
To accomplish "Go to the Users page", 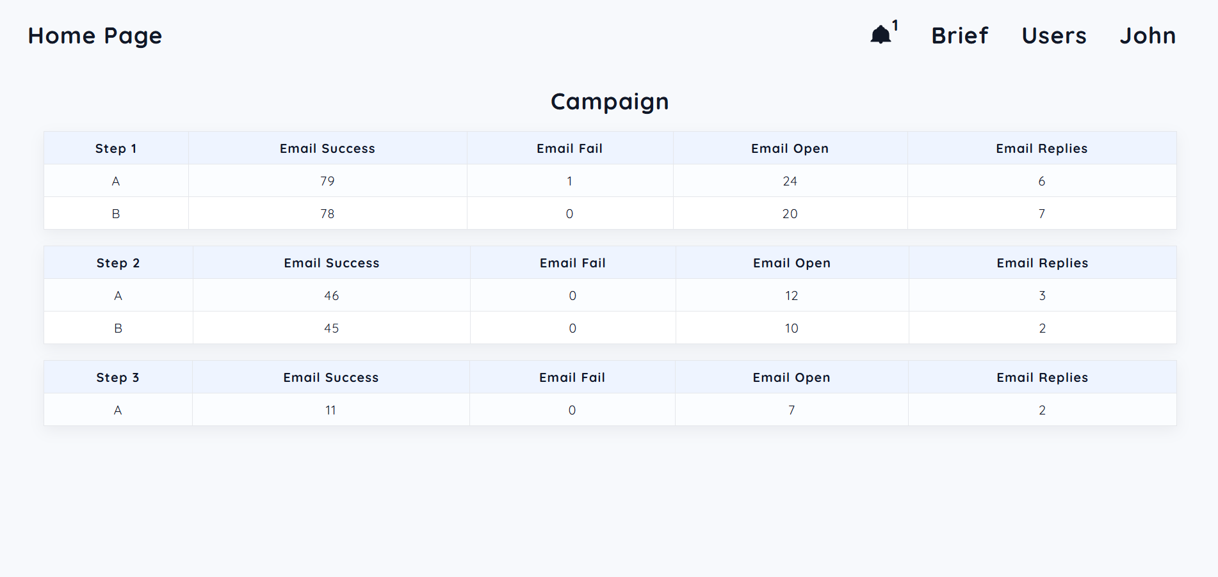I will coord(1054,35).
